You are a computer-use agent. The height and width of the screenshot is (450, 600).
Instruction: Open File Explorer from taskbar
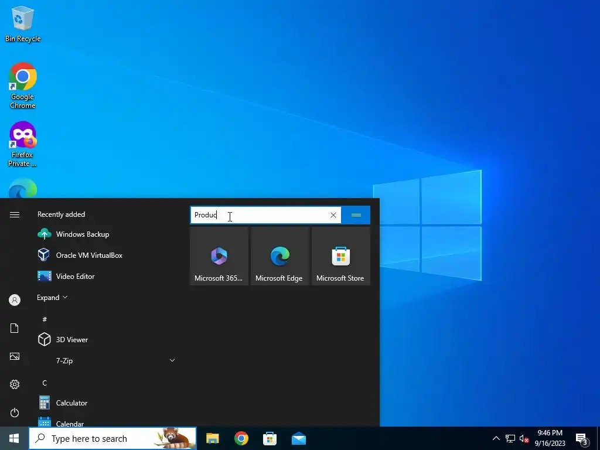click(212, 438)
